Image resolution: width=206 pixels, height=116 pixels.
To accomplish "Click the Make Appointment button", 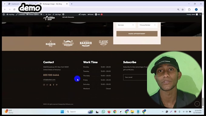I will [137, 34].
